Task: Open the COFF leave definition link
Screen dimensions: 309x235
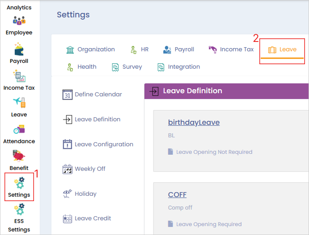Action: coord(177,194)
